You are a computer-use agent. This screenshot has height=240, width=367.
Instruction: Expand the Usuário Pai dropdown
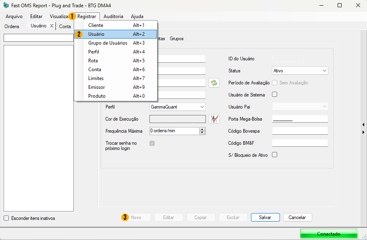point(300,107)
